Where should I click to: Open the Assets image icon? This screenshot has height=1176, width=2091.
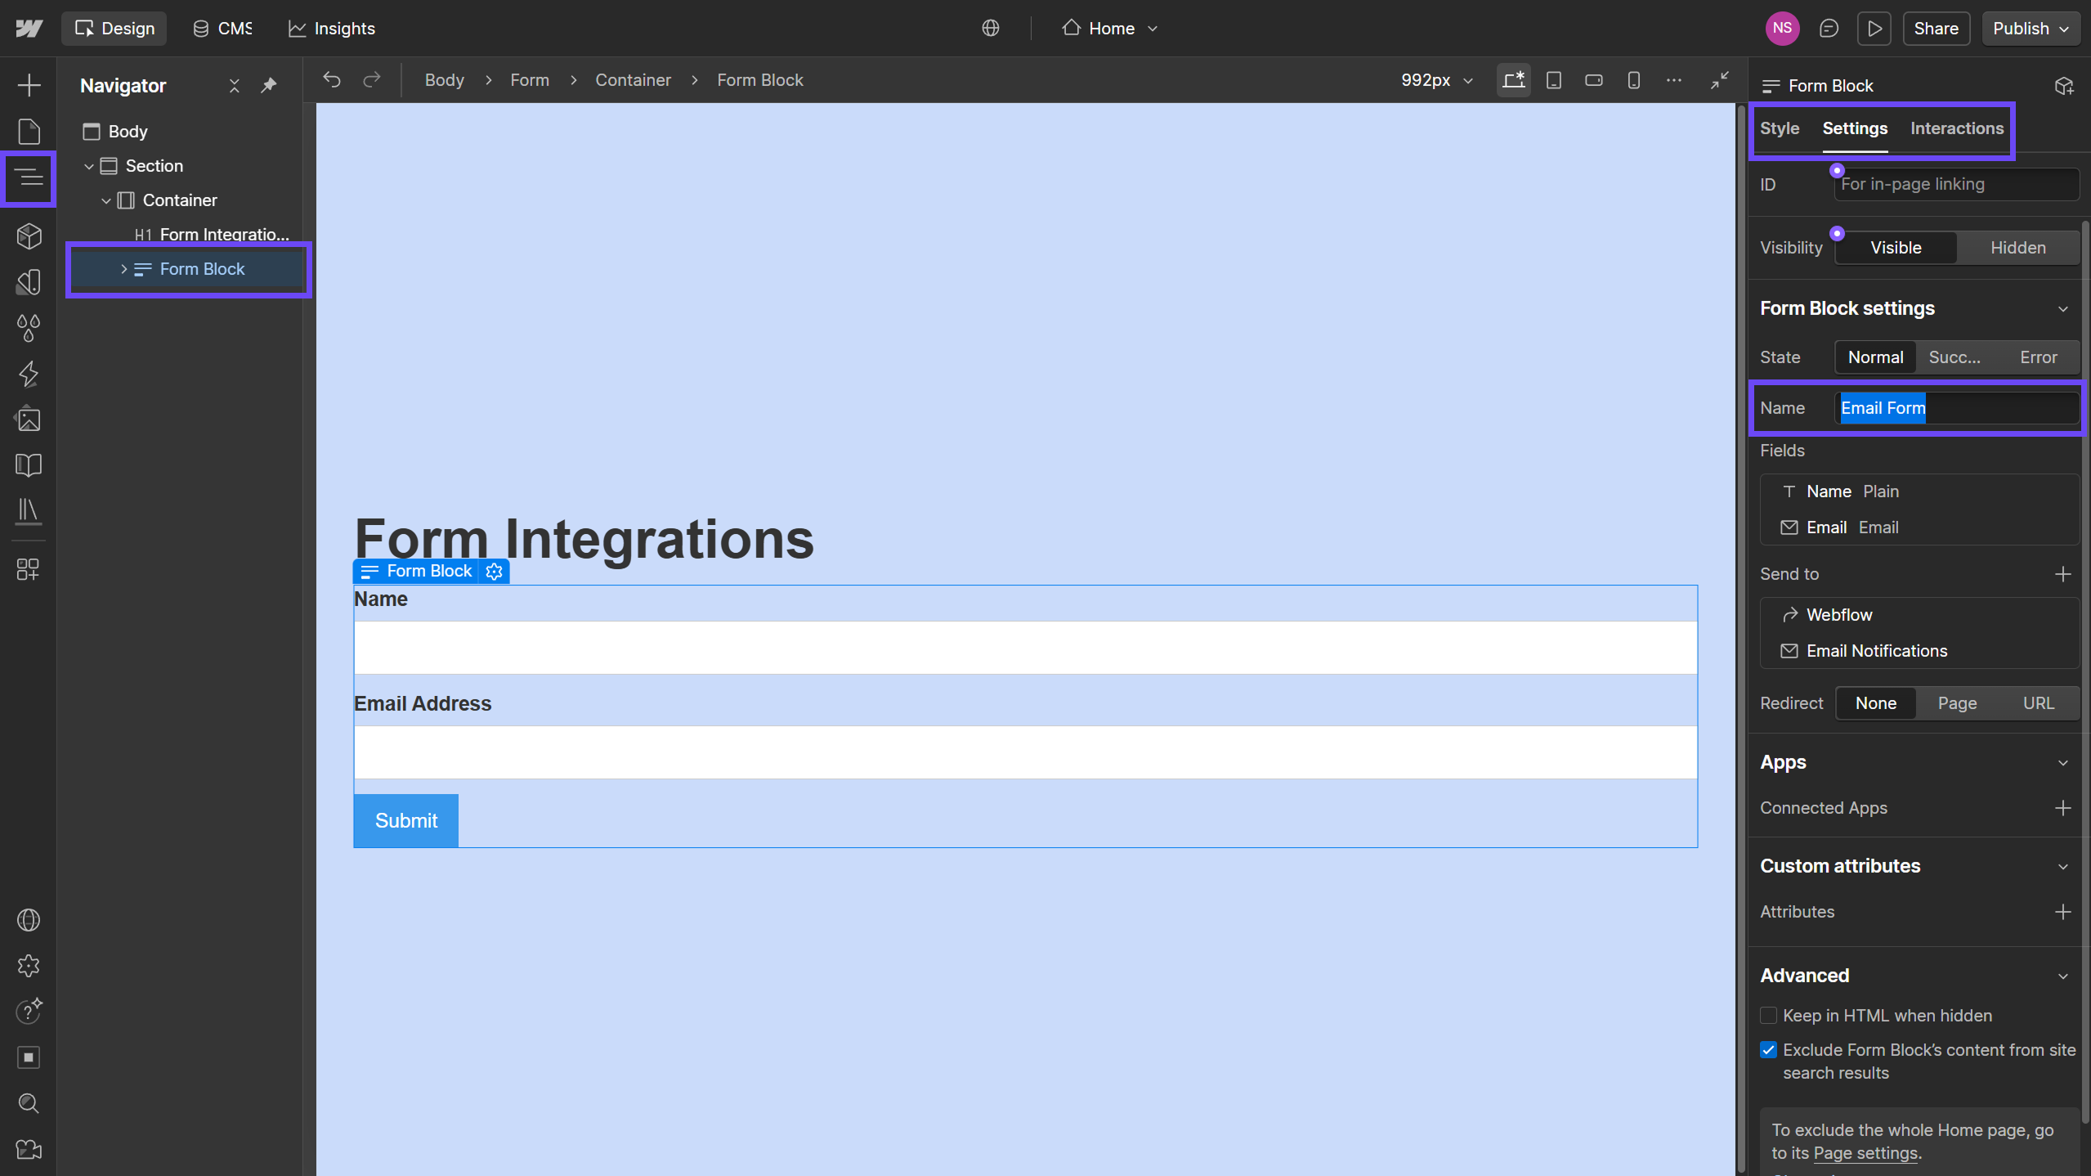click(29, 420)
